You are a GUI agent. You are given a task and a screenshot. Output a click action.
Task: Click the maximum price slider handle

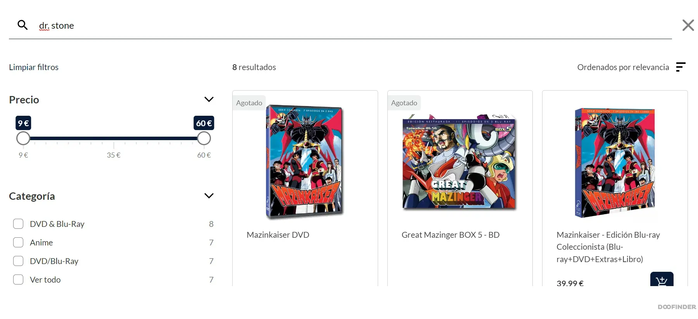click(204, 138)
